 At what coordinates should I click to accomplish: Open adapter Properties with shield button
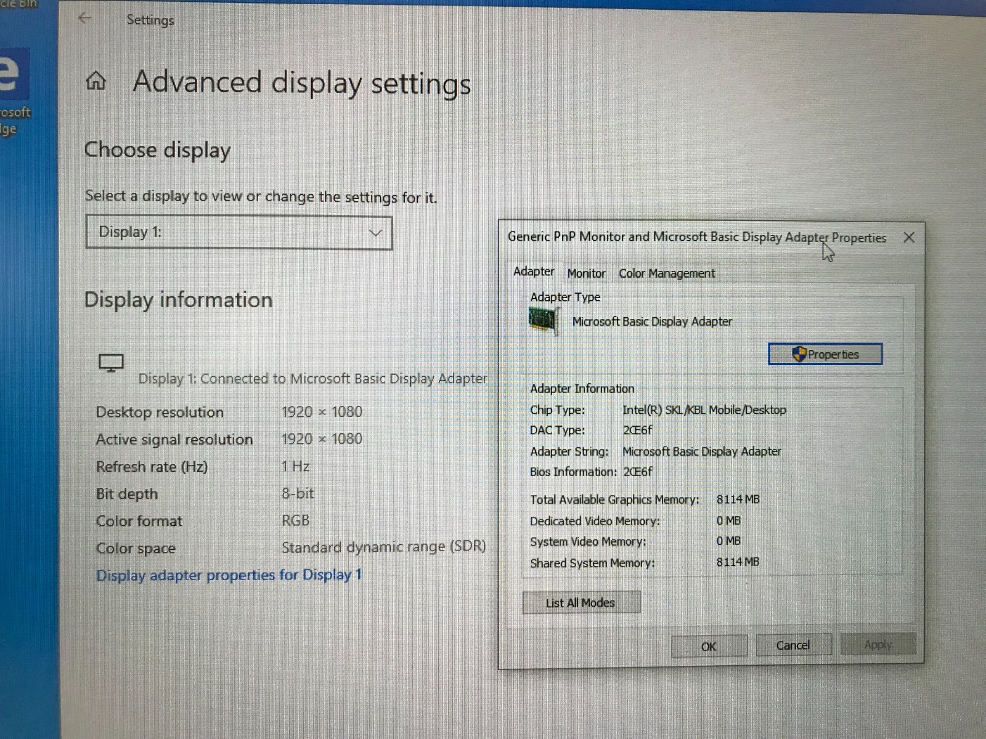[x=825, y=354]
